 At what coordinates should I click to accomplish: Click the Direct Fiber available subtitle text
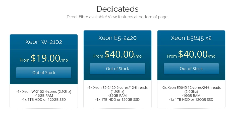tap(117, 17)
